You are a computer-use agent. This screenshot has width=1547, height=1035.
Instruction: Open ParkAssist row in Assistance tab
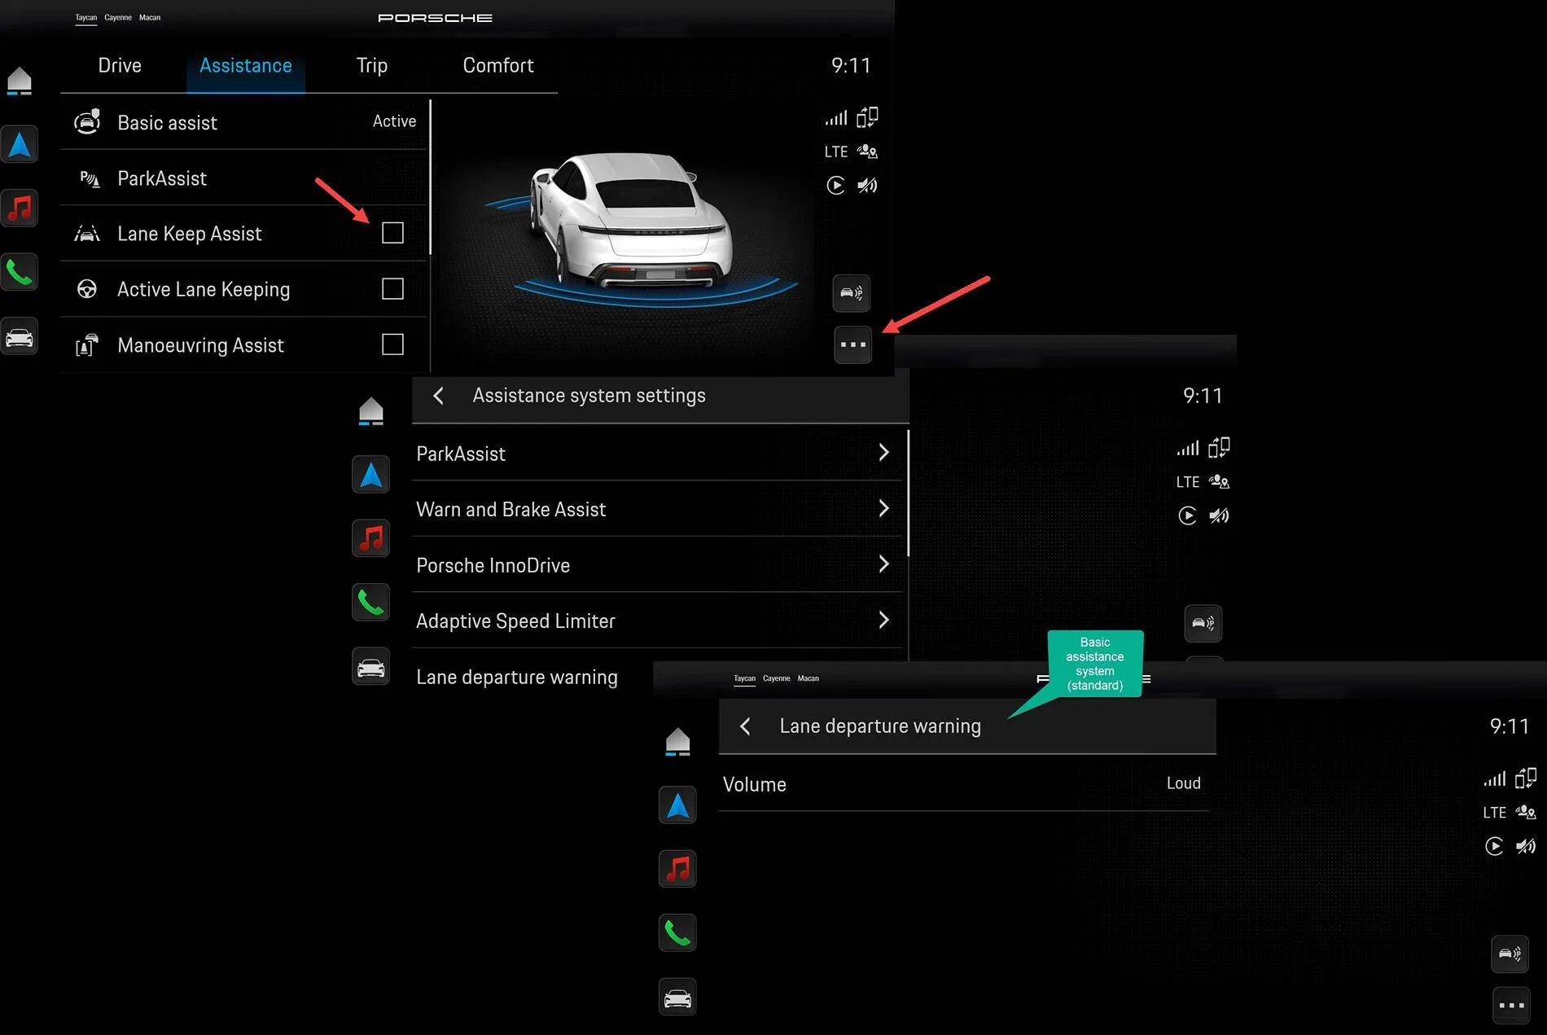(x=243, y=178)
